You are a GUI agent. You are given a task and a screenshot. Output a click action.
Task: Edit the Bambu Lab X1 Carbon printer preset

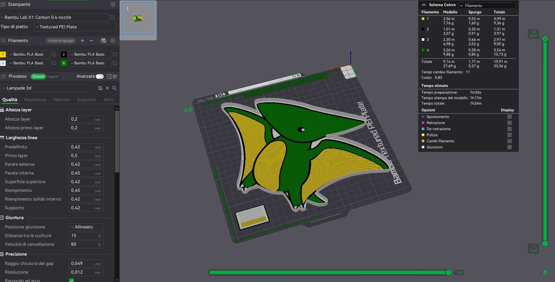pos(113,17)
